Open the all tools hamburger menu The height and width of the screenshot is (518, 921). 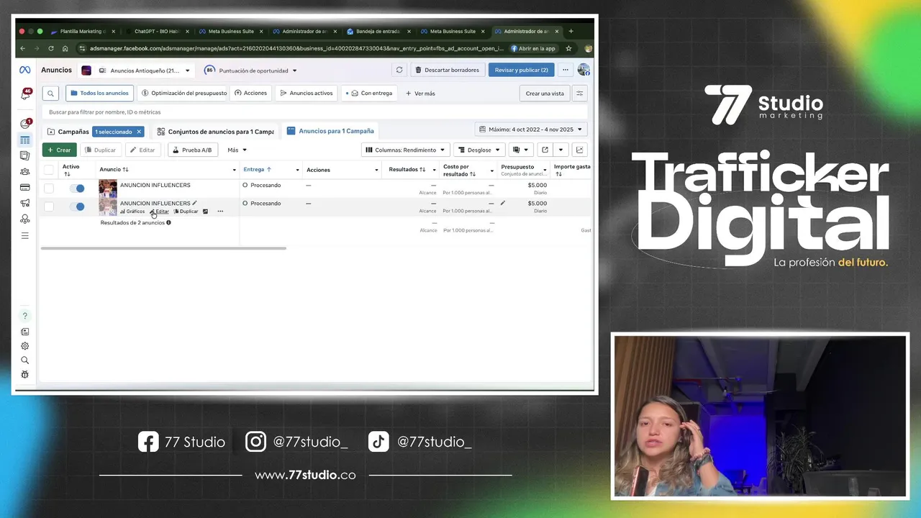tap(25, 235)
